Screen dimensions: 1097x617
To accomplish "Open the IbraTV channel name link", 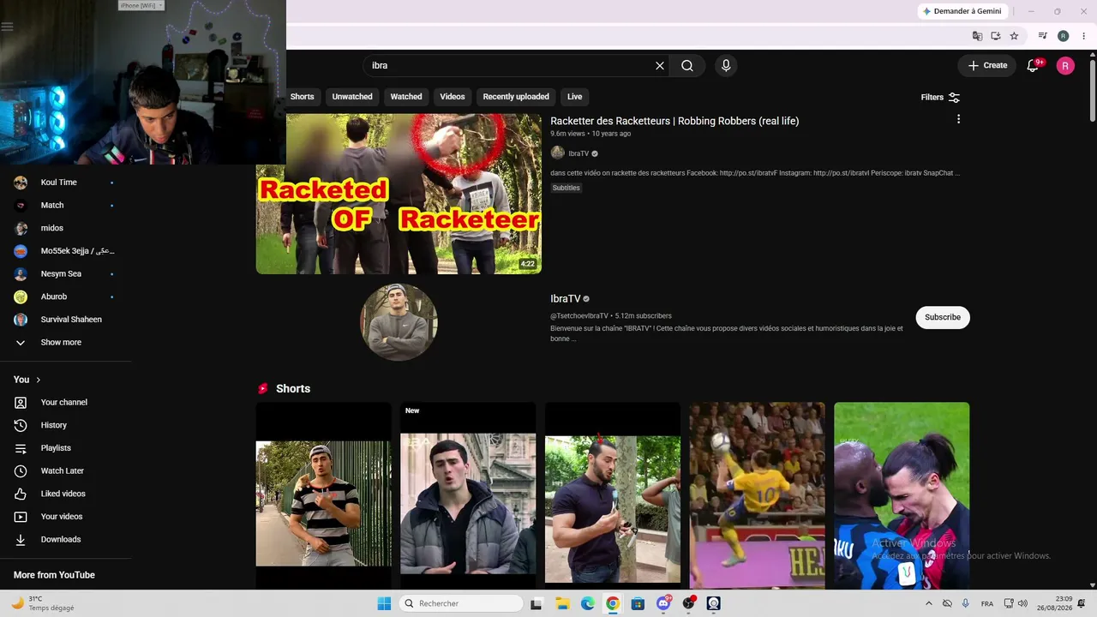I will [x=566, y=299].
